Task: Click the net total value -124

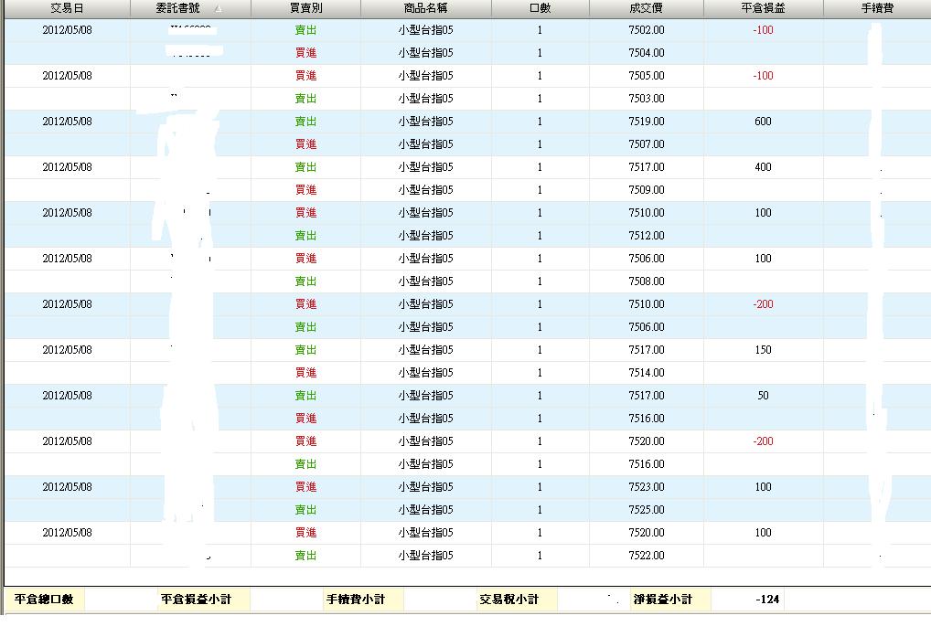Action: click(767, 599)
